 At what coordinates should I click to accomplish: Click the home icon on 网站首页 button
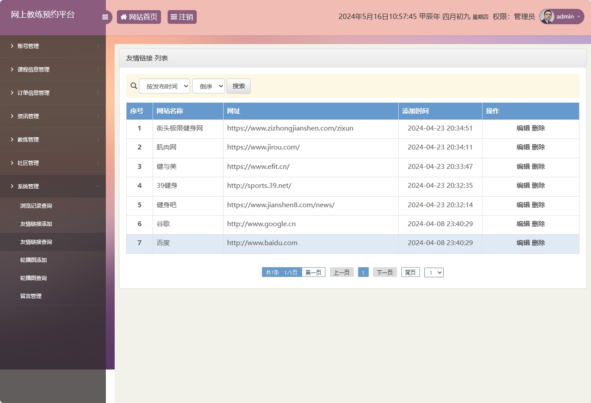coord(123,17)
